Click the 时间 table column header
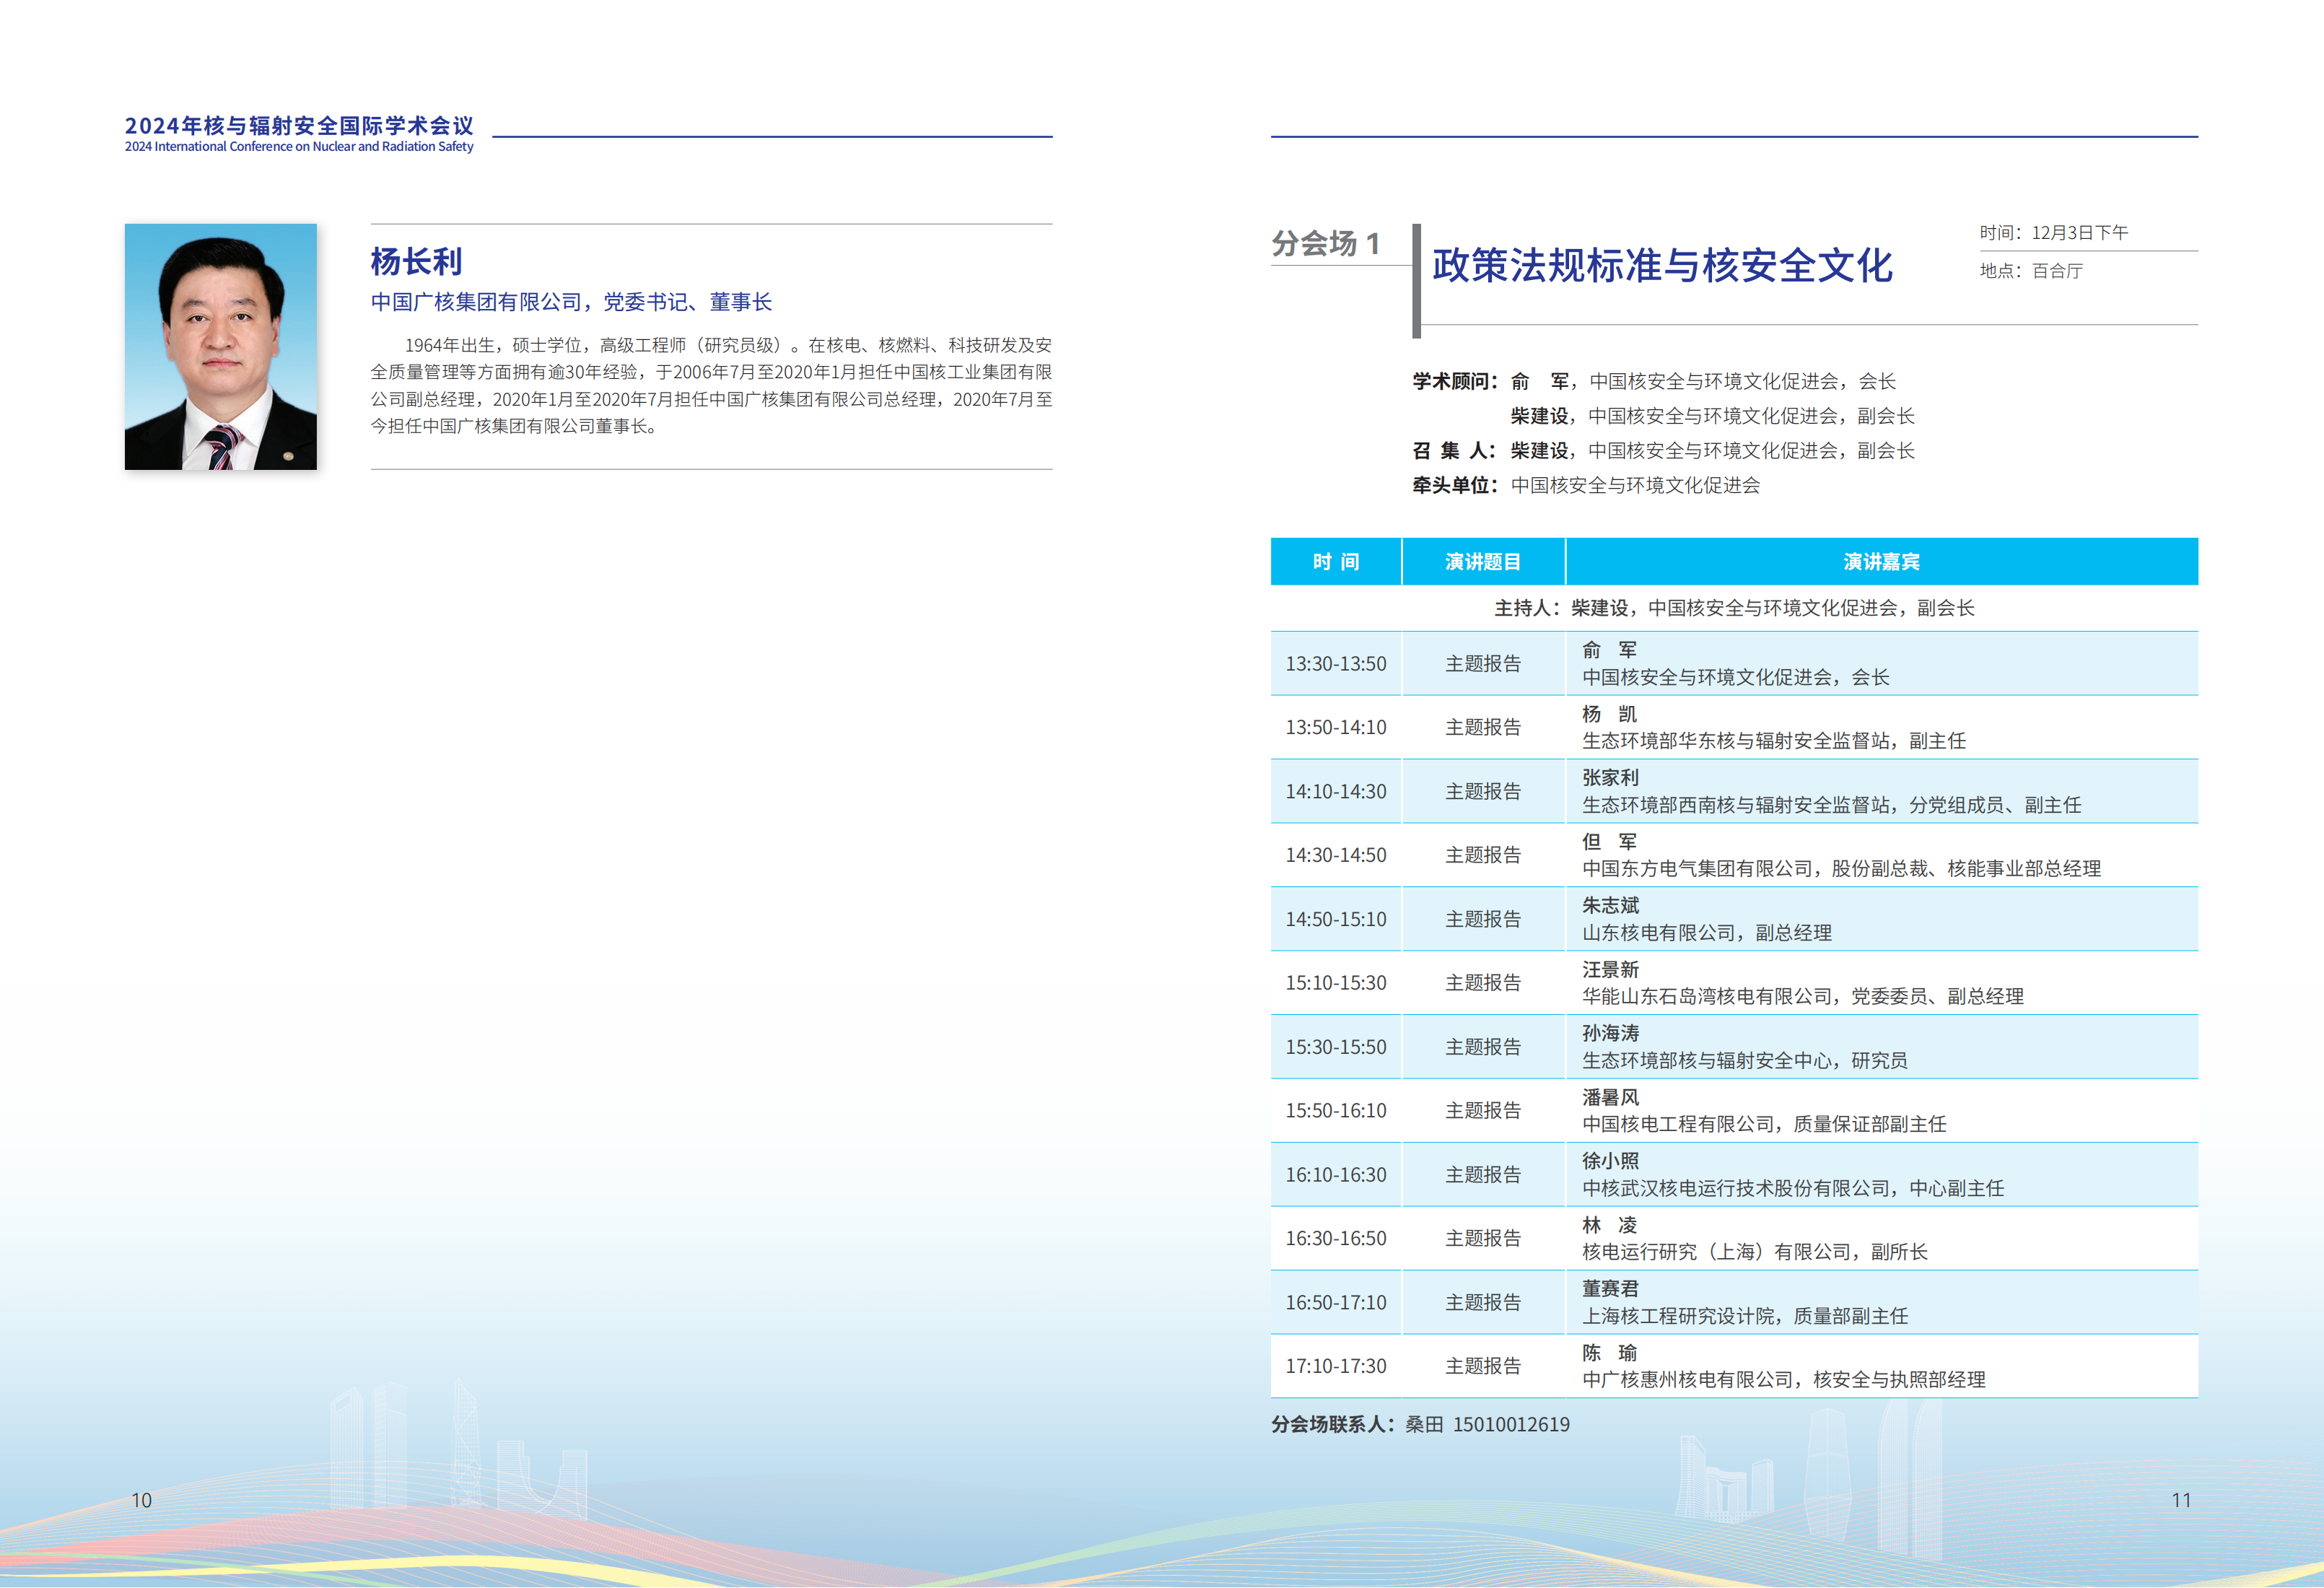This screenshot has height=1588, width=2324. click(1336, 562)
